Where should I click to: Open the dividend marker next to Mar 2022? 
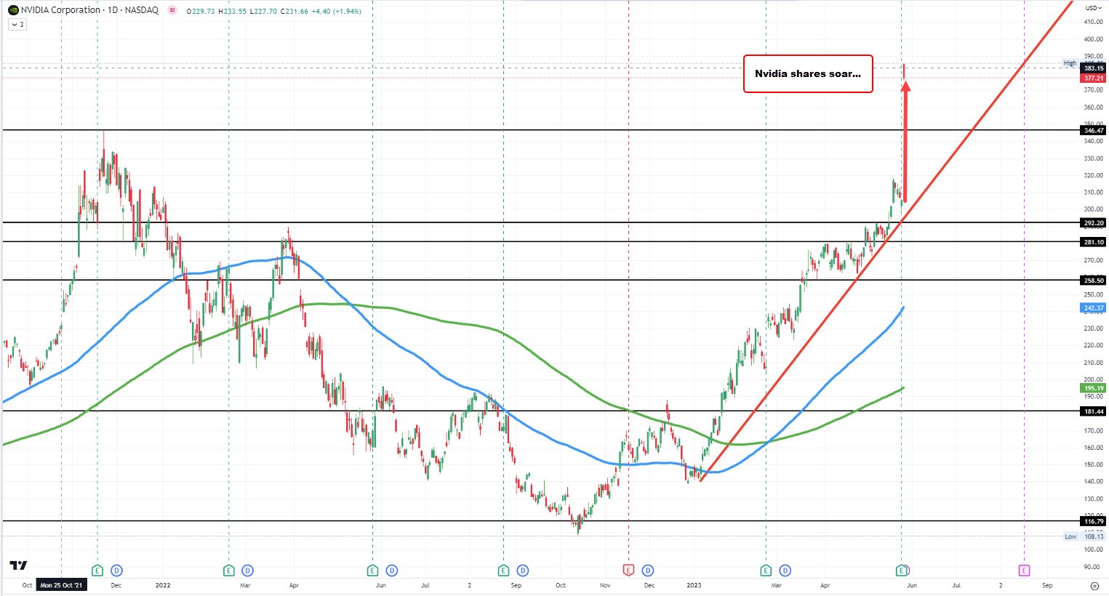pyautogui.click(x=247, y=571)
